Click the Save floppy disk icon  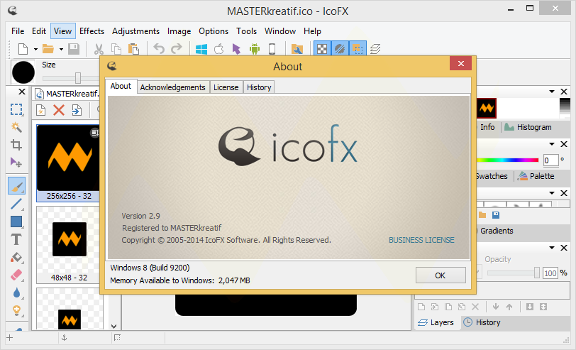pyautogui.click(x=74, y=49)
